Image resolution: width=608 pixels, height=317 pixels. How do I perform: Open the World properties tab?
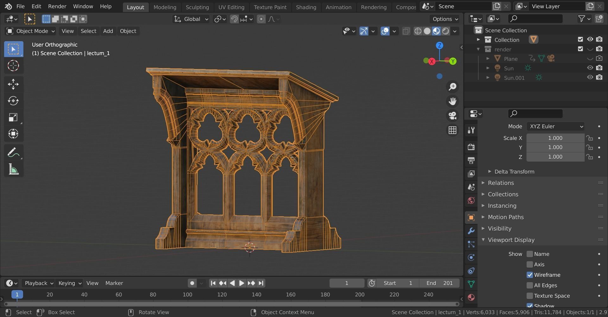[x=471, y=200]
